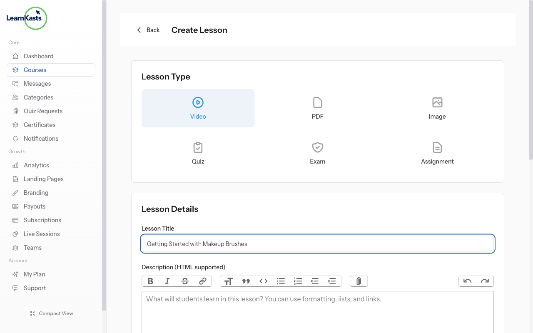Image resolution: width=533 pixels, height=333 pixels.
Task: Select the Quiz lesson type
Action: click(198, 153)
